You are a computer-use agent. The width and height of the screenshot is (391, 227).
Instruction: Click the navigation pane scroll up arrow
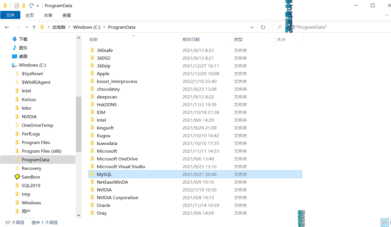coord(79,38)
